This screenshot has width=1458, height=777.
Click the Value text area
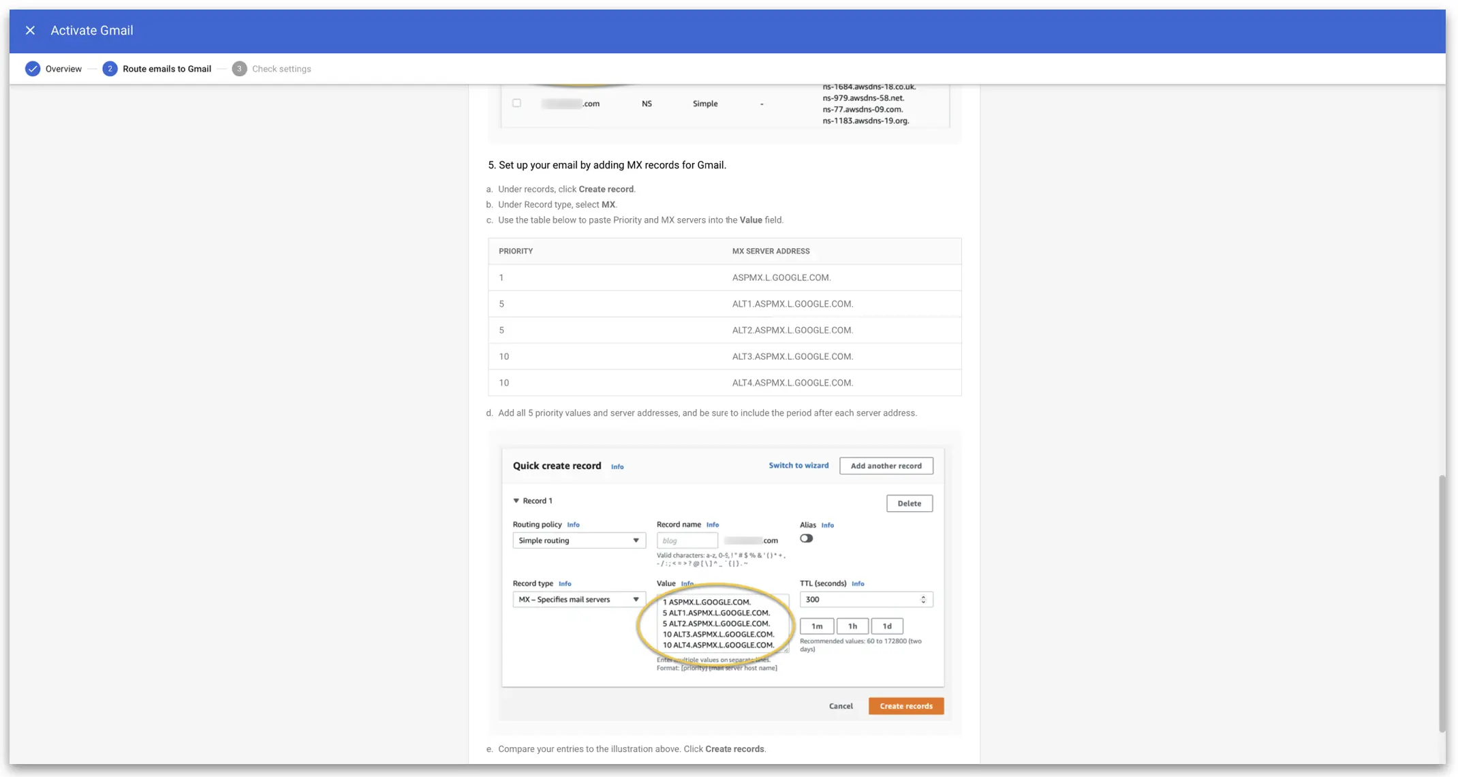(x=722, y=623)
